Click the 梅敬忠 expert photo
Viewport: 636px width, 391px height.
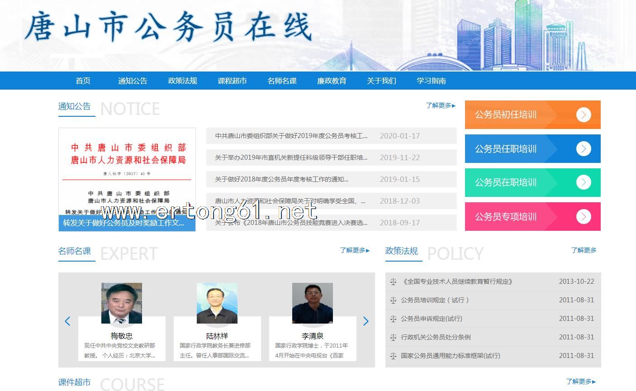click(122, 303)
